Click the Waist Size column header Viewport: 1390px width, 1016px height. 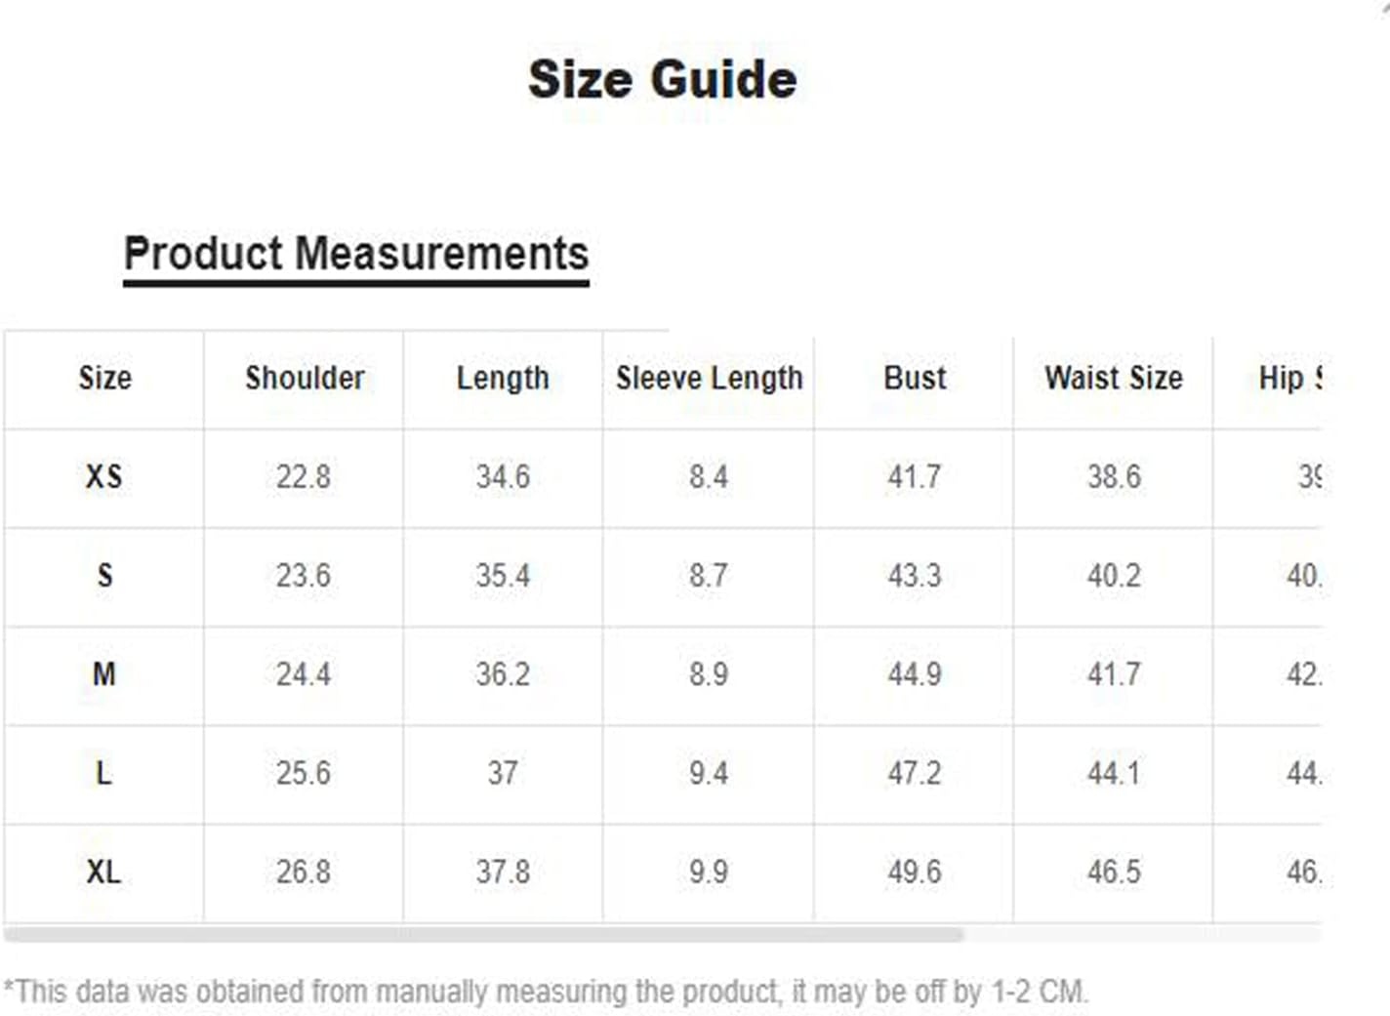pyautogui.click(x=1114, y=378)
